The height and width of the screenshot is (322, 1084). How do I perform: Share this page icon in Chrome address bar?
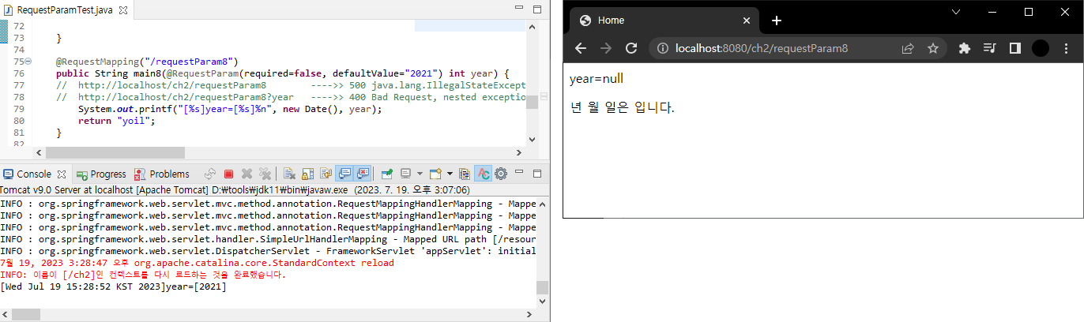pos(909,48)
